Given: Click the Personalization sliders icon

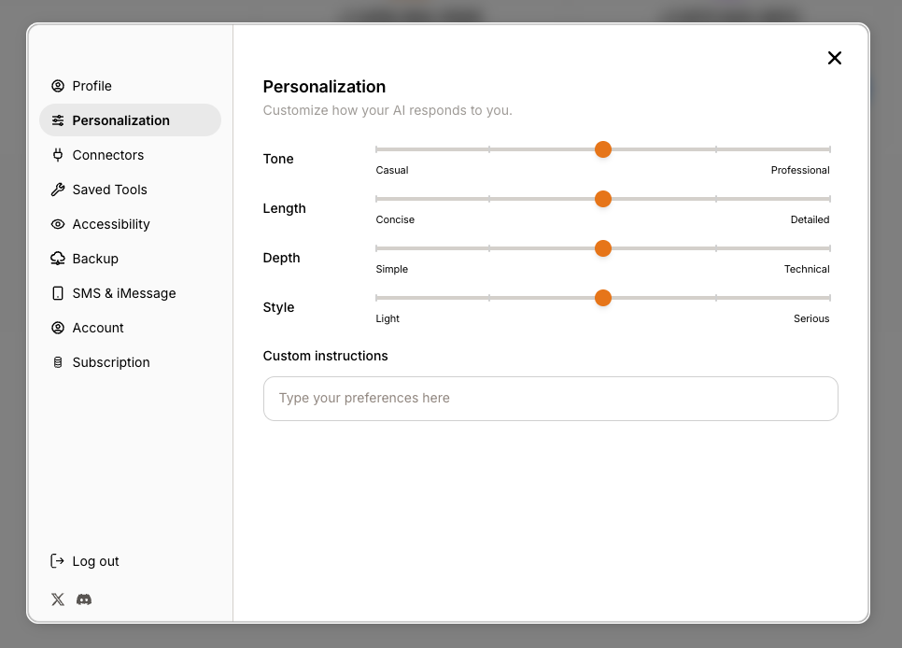Looking at the screenshot, I should click(x=58, y=120).
